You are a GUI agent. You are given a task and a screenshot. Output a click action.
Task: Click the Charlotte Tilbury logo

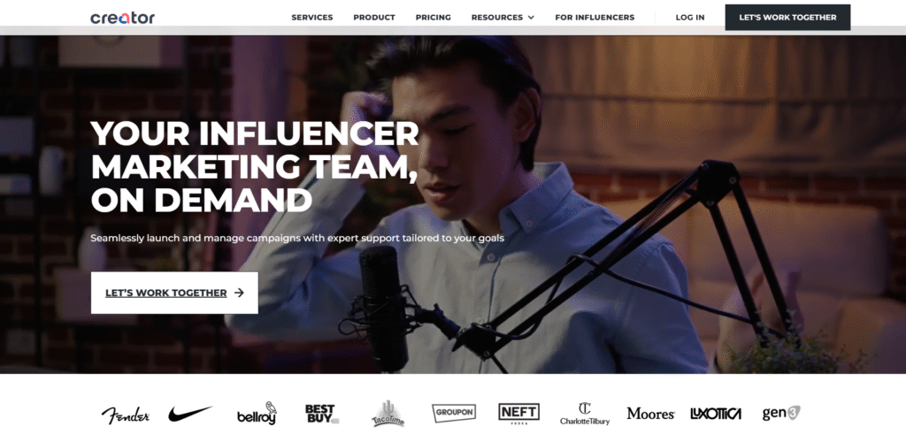point(585,414)
